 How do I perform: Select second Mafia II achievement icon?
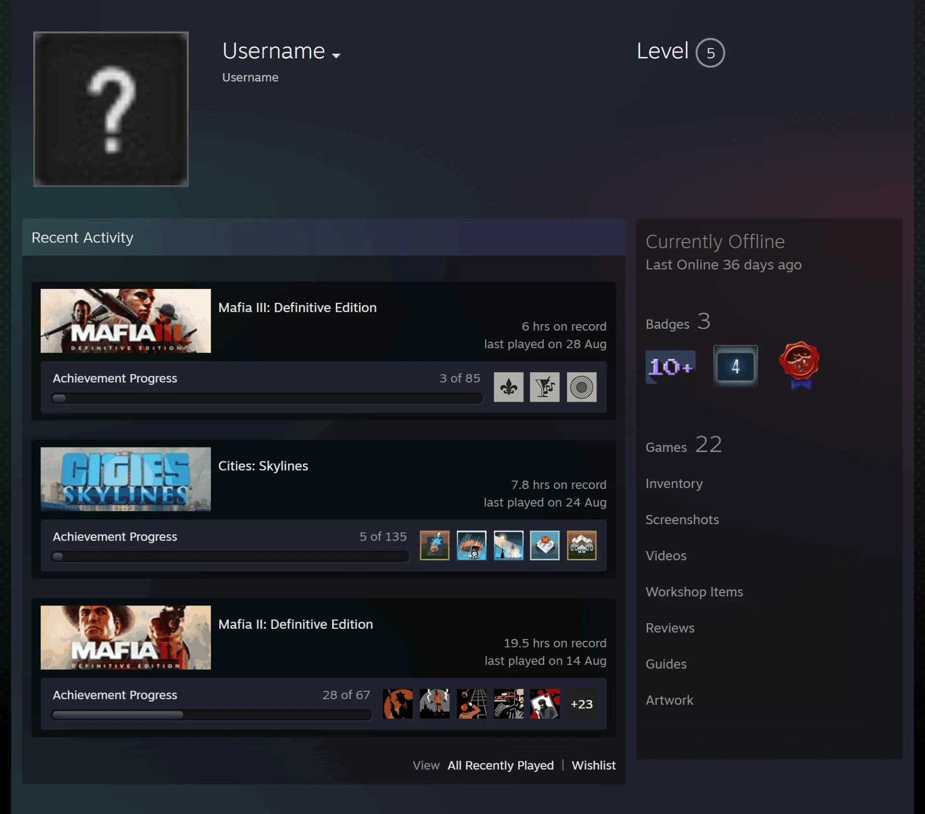click(435, 704)
